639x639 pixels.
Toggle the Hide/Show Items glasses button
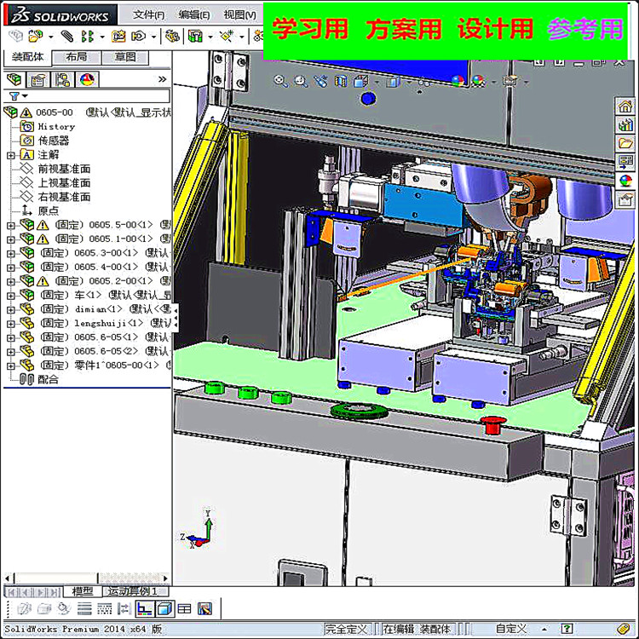(x=423, y=83)
